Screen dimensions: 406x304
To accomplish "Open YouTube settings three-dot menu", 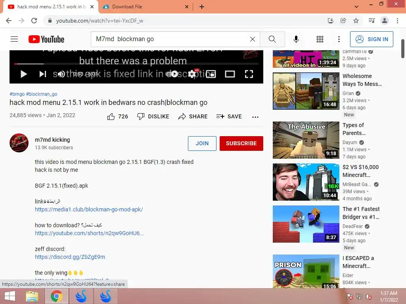I will 339,39.
